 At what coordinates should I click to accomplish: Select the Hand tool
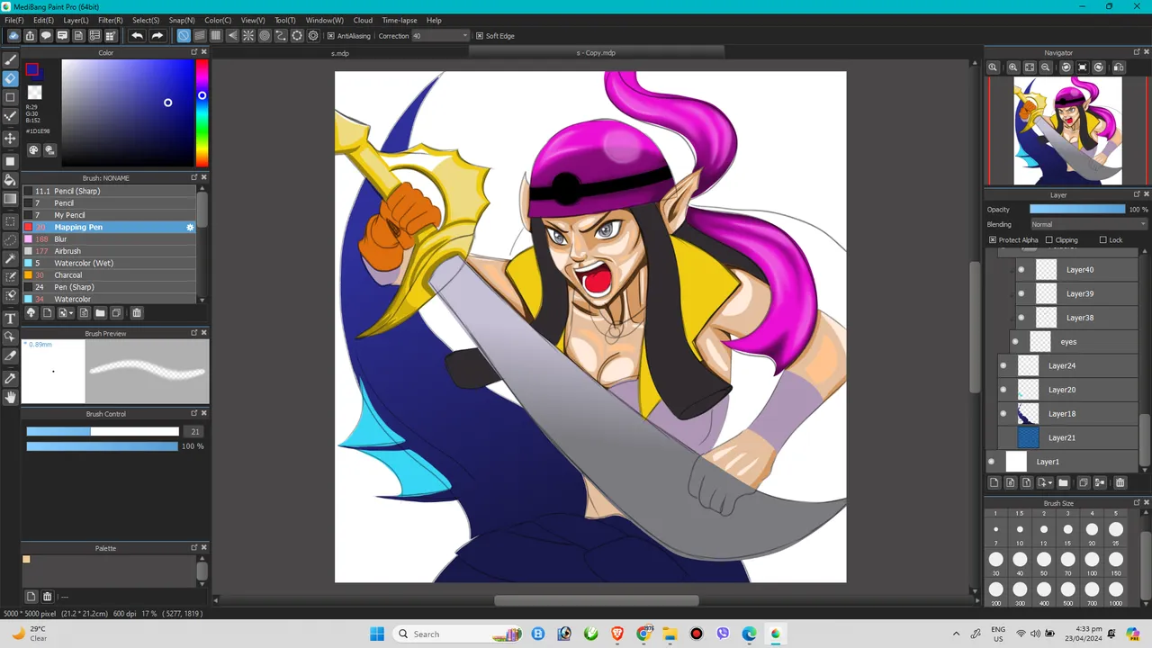tap(11, 397)
